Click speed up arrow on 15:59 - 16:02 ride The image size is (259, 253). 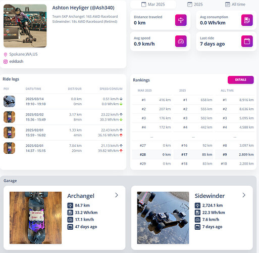point(121,130)
